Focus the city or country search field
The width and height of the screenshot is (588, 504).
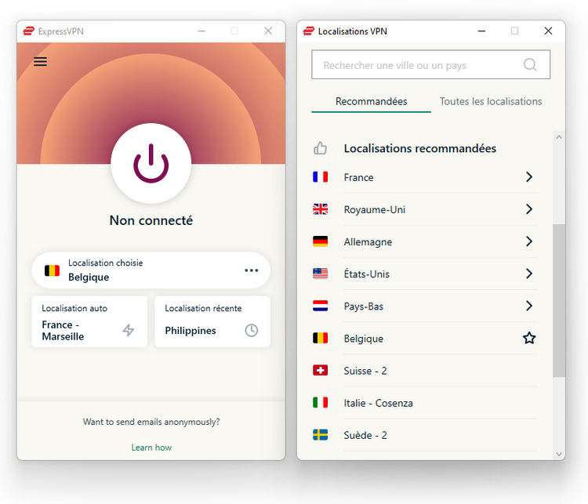pos(431,65)
